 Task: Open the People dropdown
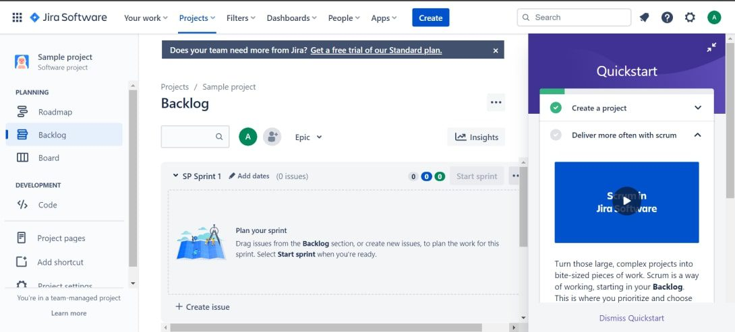[344, 18]
